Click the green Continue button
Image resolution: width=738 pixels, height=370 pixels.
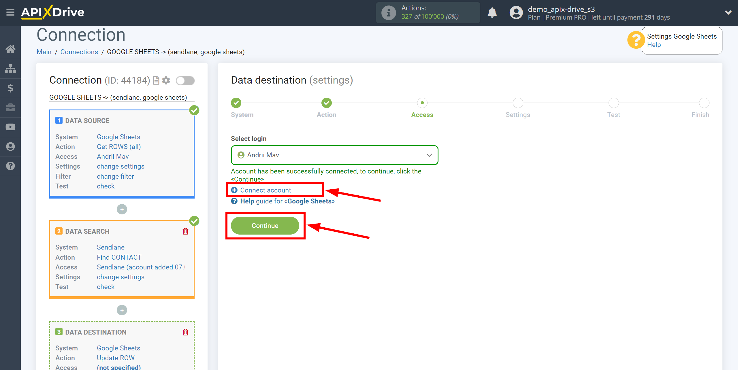tap(265, 226)
